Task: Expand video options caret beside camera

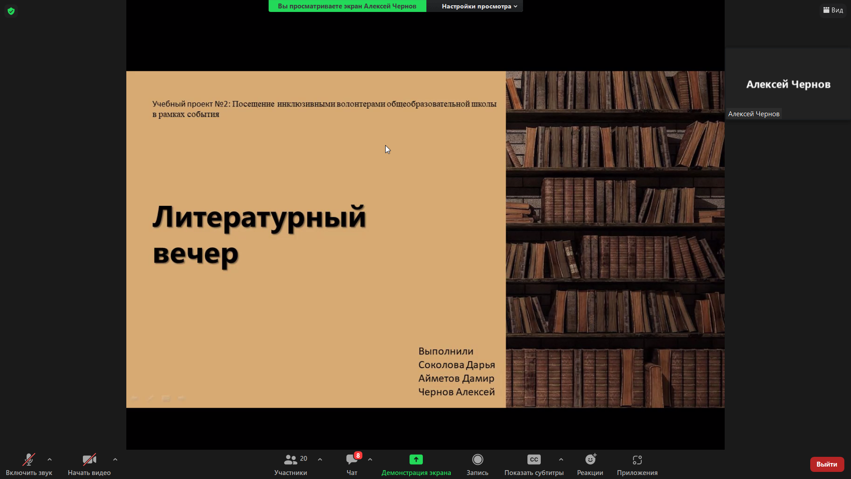Action: pyautogui.click(x=115, y=459)
